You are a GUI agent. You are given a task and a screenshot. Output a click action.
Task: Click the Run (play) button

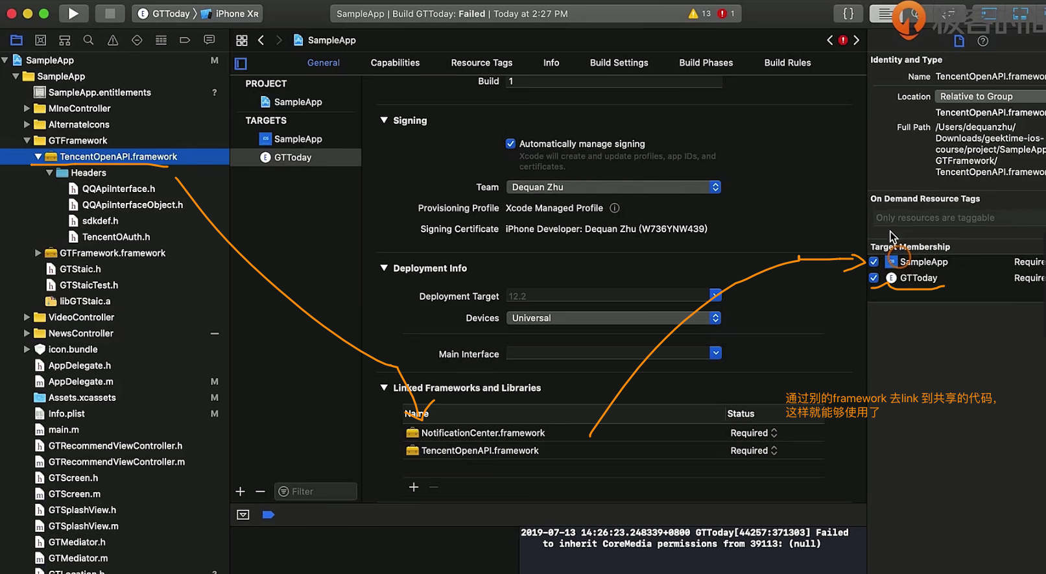click(x=73, y=14)
